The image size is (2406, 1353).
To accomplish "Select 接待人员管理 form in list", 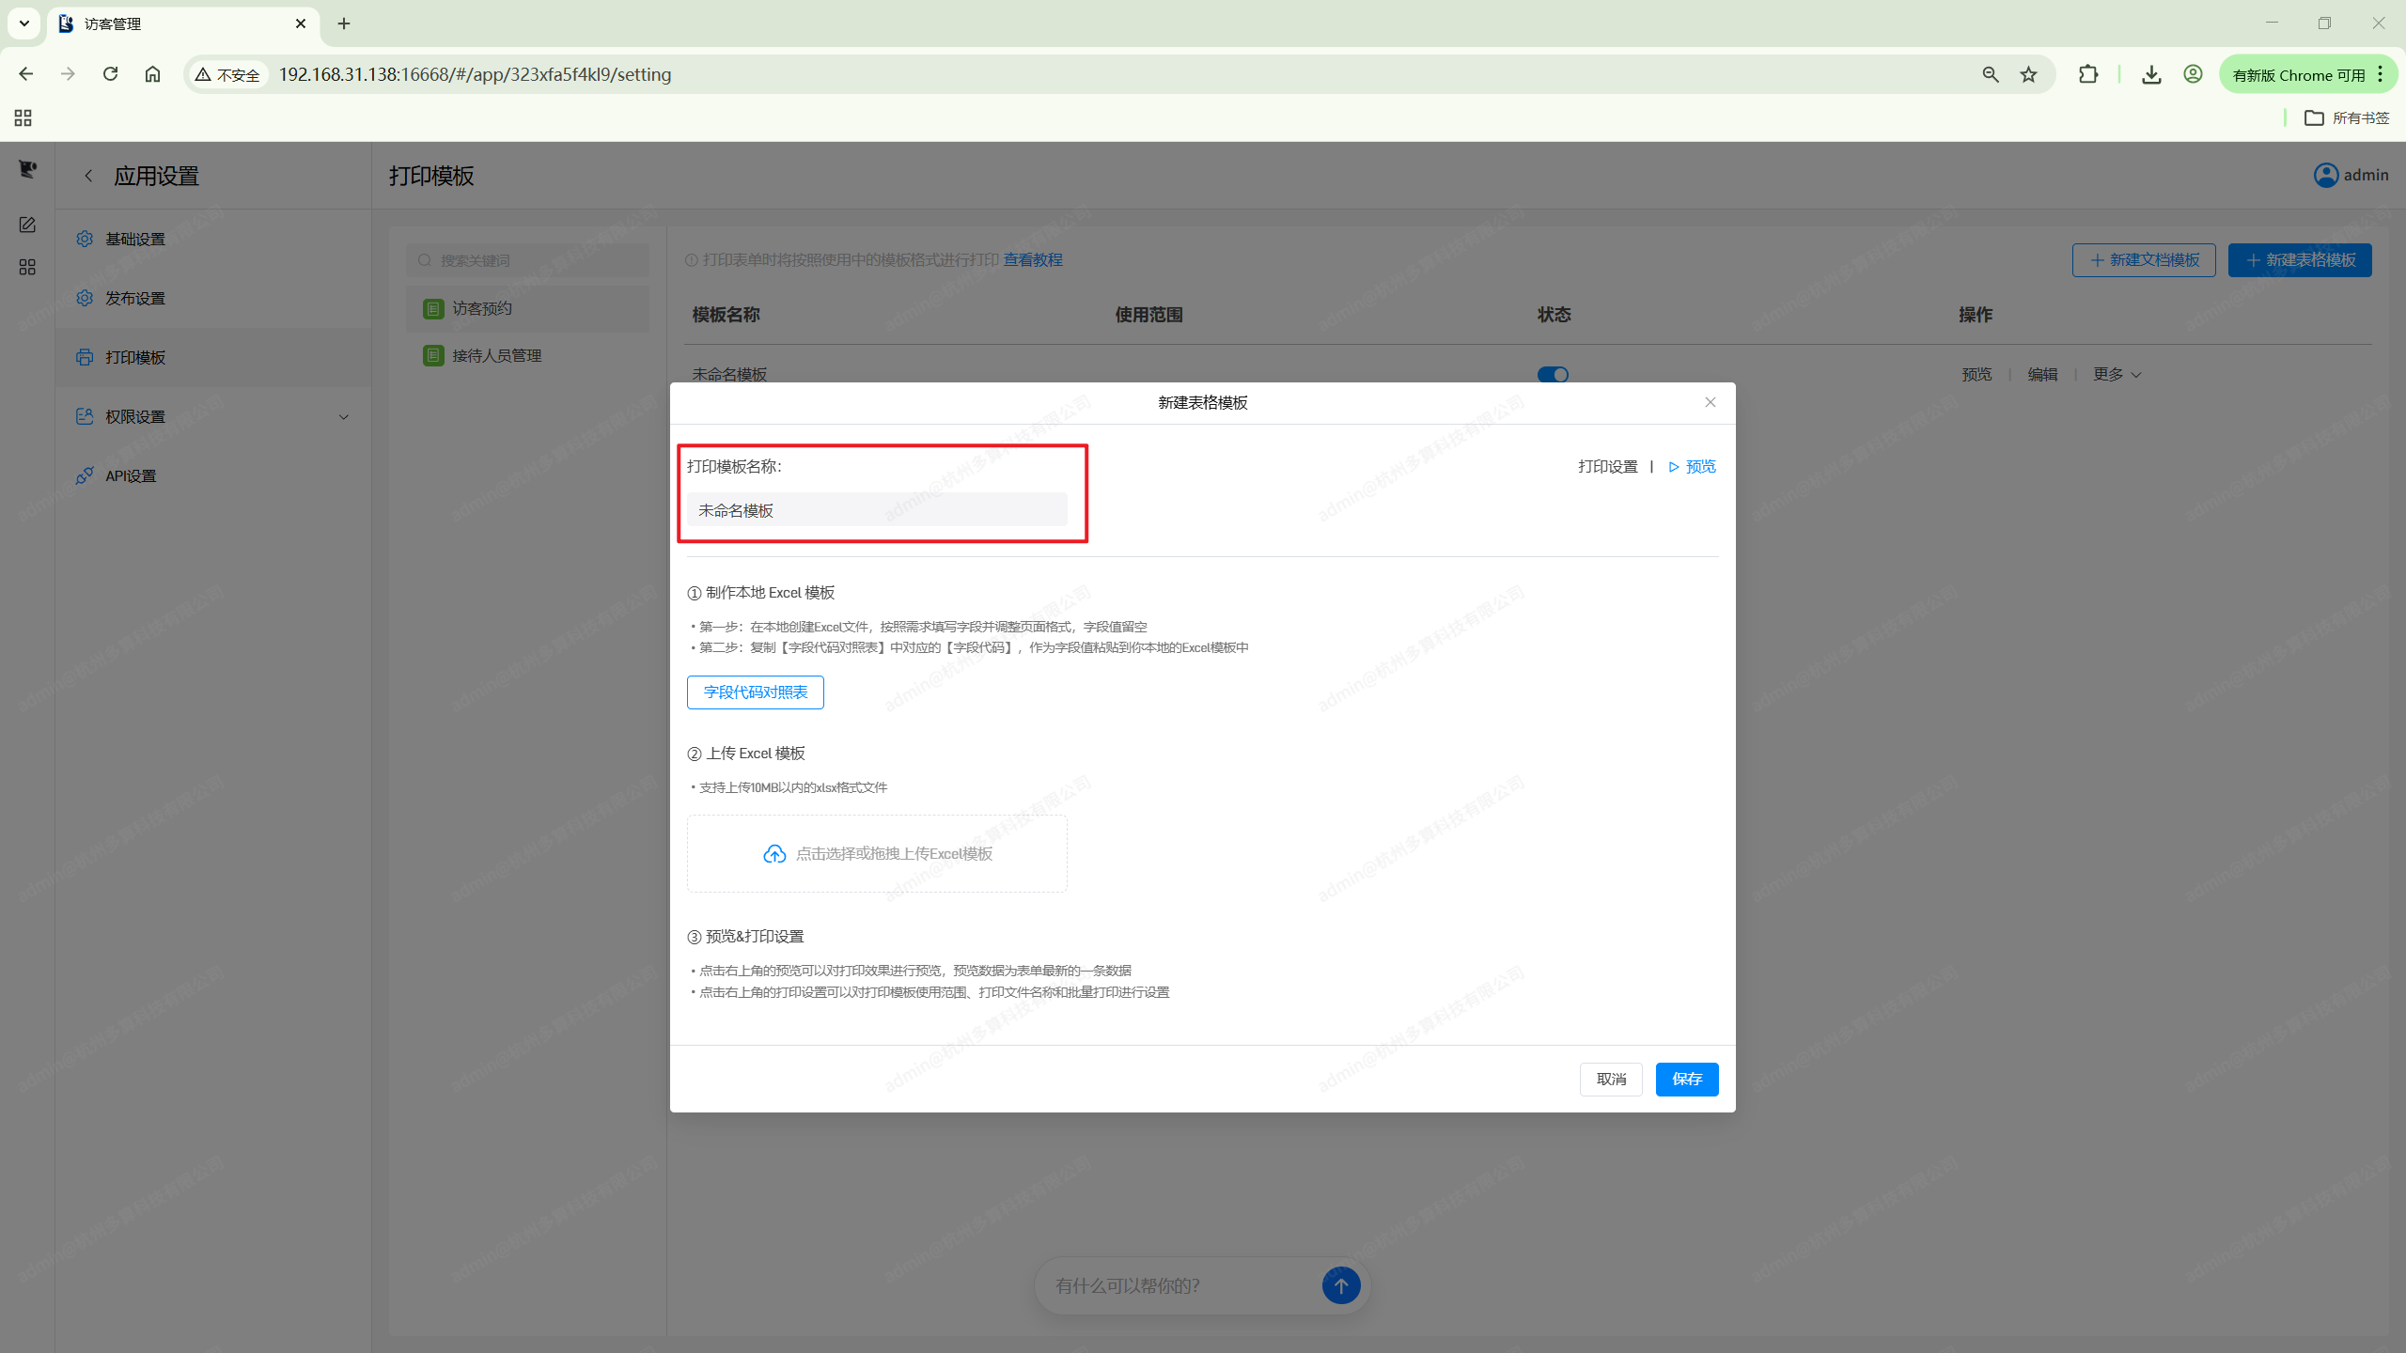I will point(496,355).
